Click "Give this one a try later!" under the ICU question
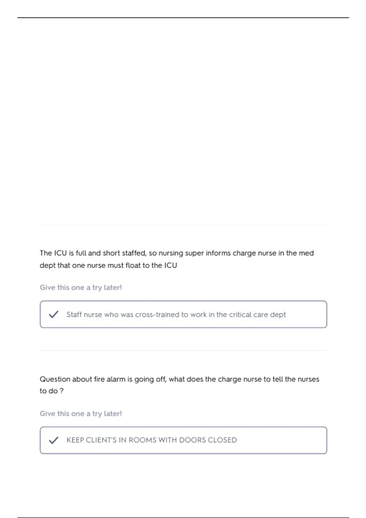This screenshot has width=366, height=518. pos(81,288)
